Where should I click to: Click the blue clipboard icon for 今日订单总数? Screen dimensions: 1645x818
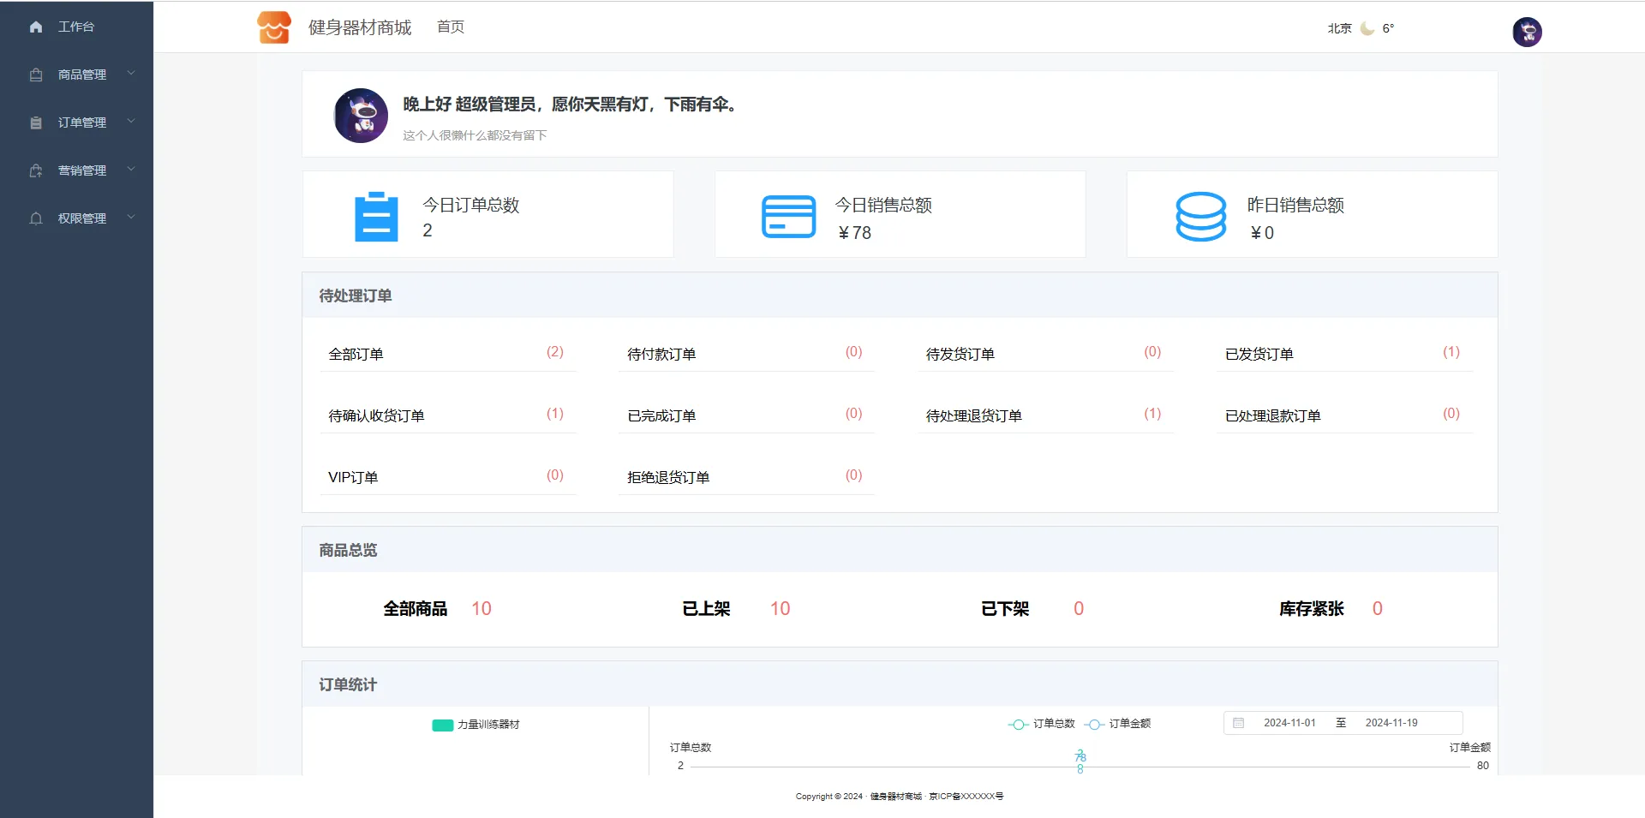(x=376, y=217)
